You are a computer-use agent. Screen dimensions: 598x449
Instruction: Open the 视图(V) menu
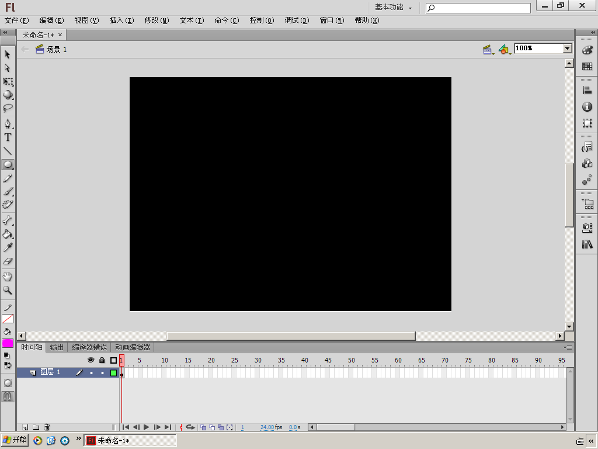[x=86, y=20]
